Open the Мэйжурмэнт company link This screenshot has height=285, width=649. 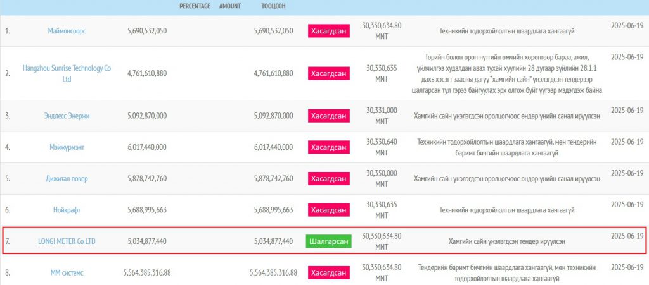pyautogui.click(x=67, y=147)
